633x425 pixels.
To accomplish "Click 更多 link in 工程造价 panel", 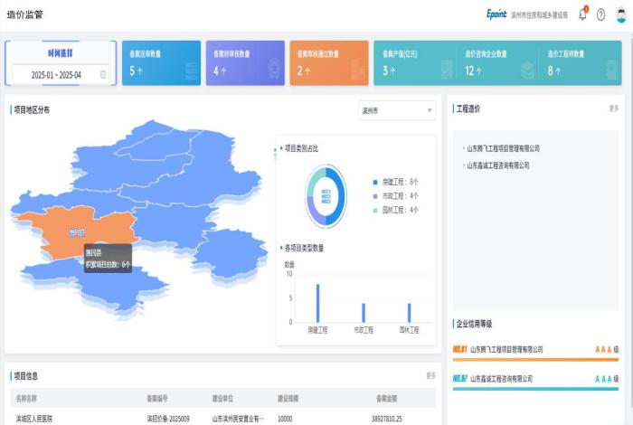I will click(x=614, y=109).
